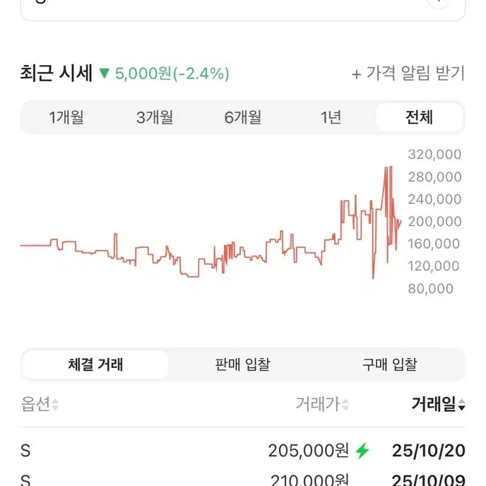The height and width of the screenshot is (486, 486).
Task: Click the 320,000 chart axis label
Action: (x=434, y=155)
